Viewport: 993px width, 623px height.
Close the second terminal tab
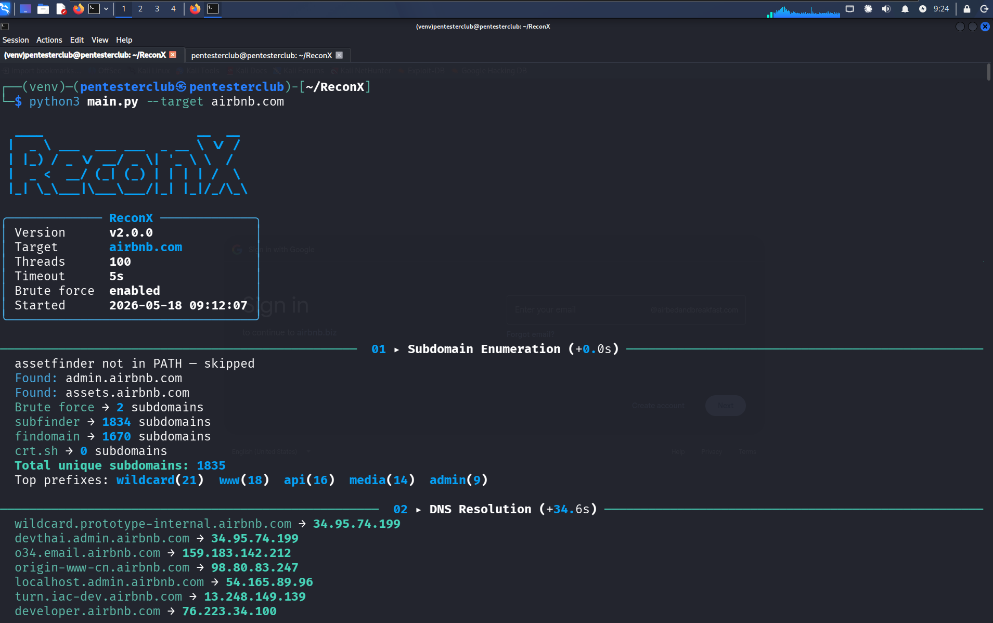pos(339,55)
